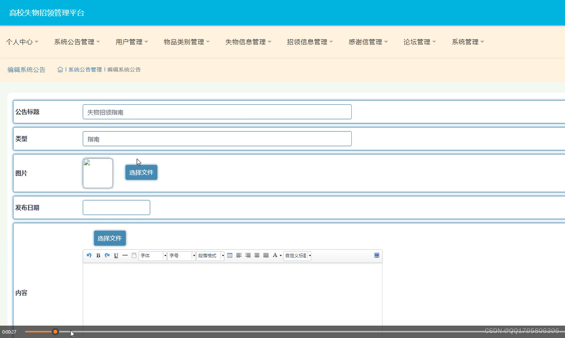Click the font color A icon
The height and width of the screenshot is (338, 565).
pos(275,255)
